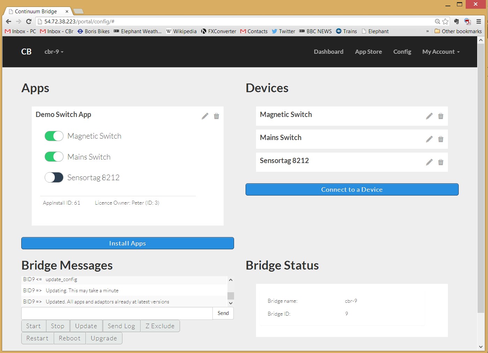Screen dimensions: 488x353
Task: Edit the Magnetic Switch device pencil icon
Action: point(429,116)
